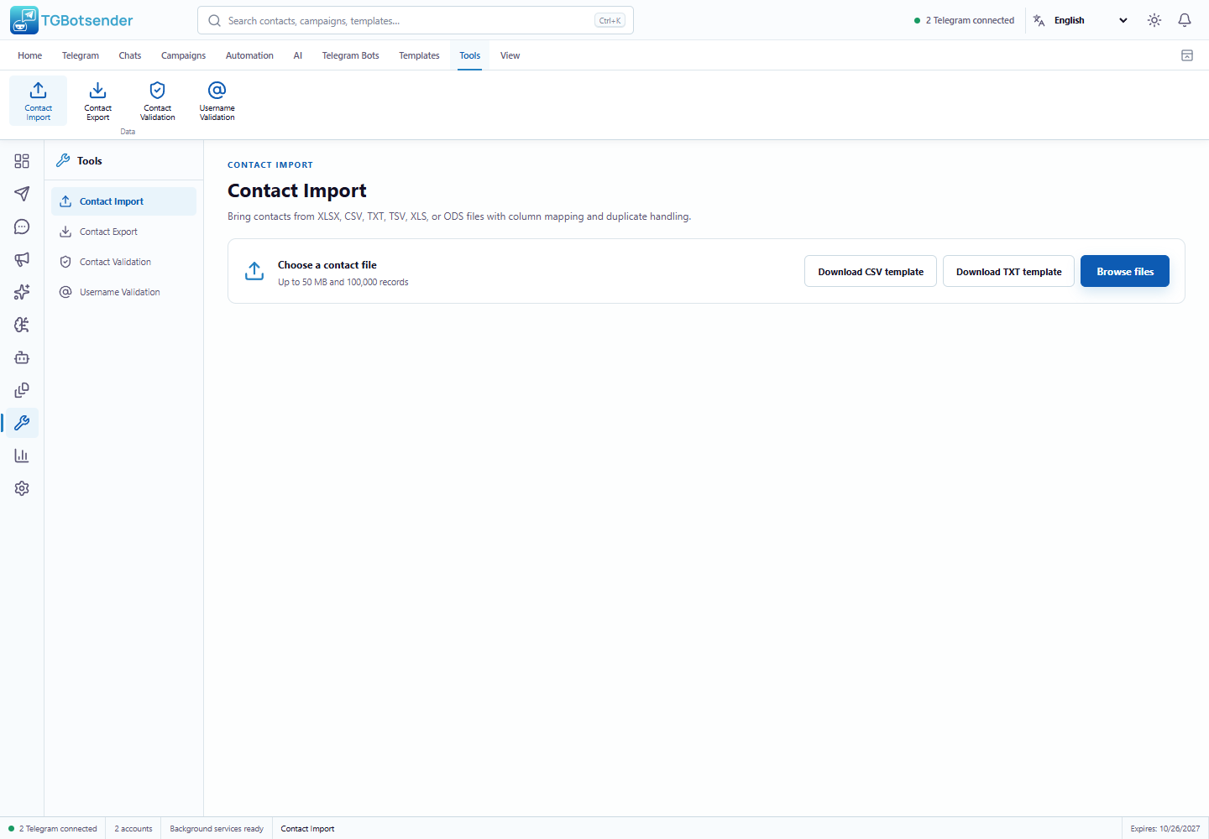The height and width of the screenshot is (839, 1209).
Task: Click the Browse files button
Action: [x=1125, y=271]
